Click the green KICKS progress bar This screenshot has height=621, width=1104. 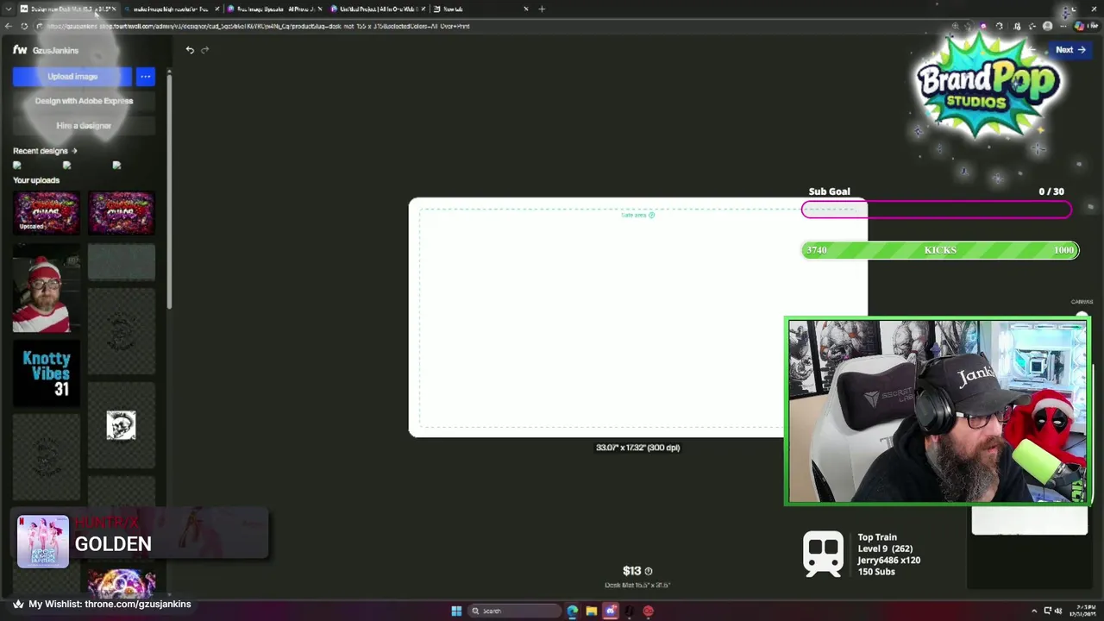[x=940, y=250]
